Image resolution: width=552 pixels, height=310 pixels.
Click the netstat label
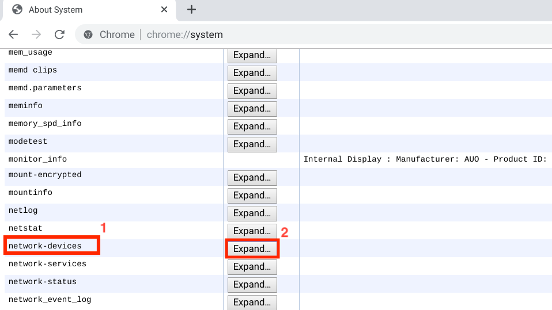coord(25,228)
